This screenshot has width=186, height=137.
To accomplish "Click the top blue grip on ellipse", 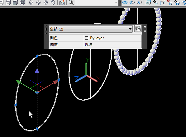I will point(37,56).
